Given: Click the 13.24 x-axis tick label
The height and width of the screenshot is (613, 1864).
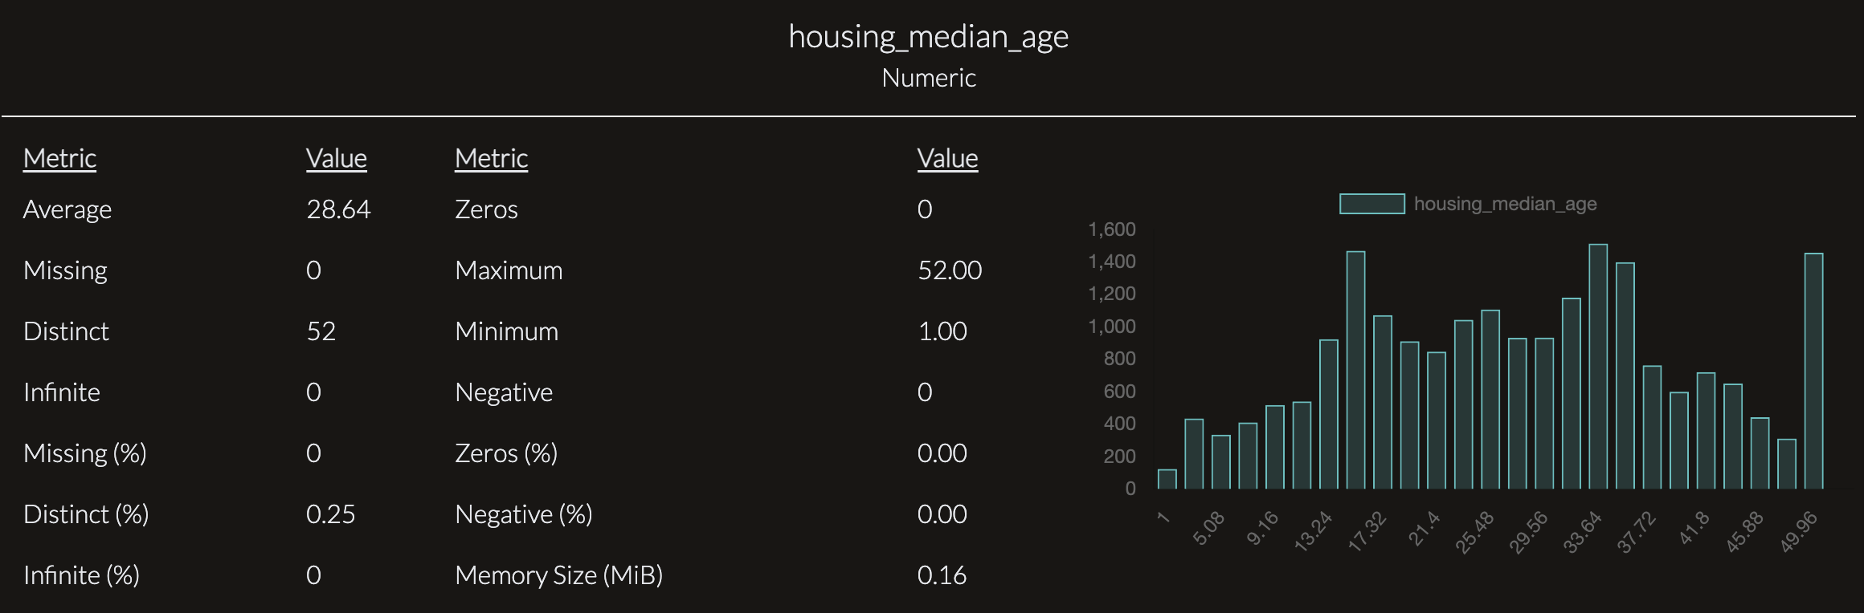Looking at the screenshot, I should [x=1314, y=531].
